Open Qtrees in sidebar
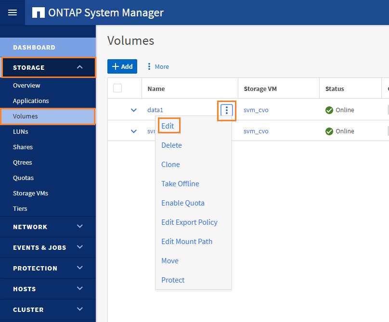389x322 pixels. (22, 163)
